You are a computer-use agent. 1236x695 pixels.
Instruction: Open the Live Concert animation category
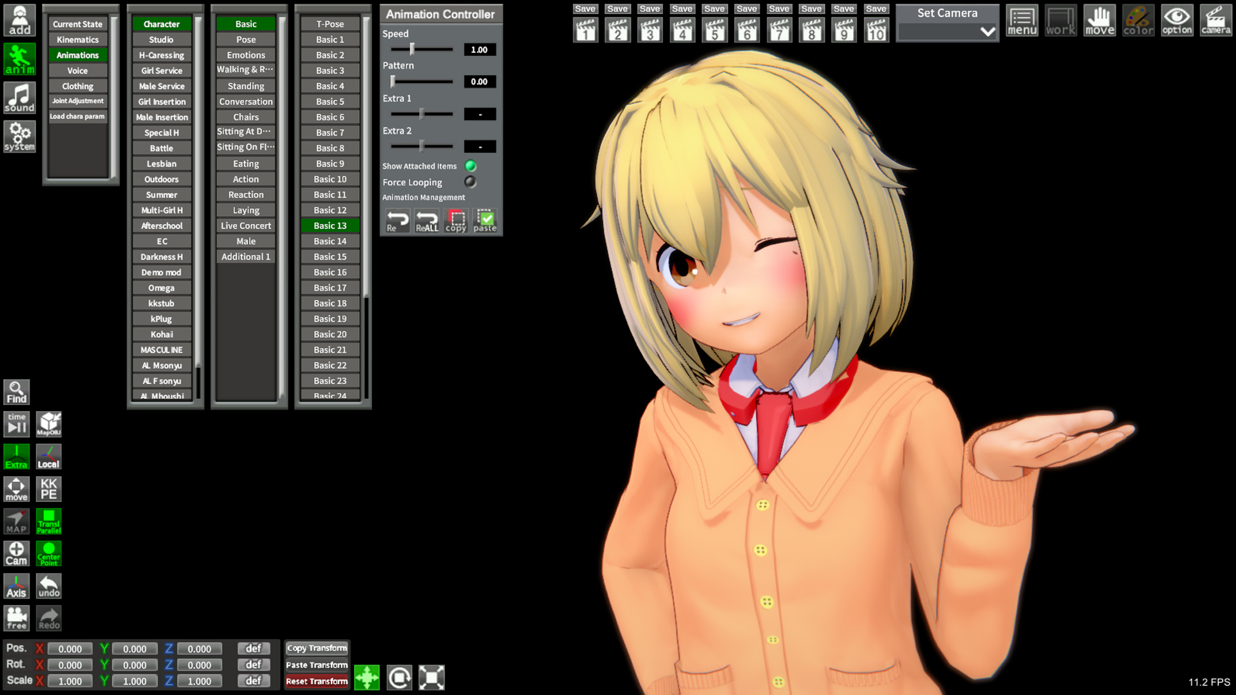246,226
